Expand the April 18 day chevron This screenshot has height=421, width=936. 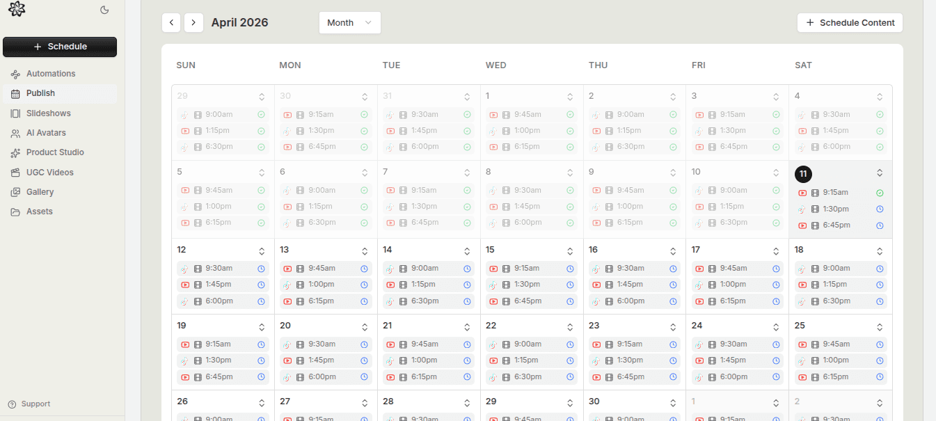click(880, 250)
